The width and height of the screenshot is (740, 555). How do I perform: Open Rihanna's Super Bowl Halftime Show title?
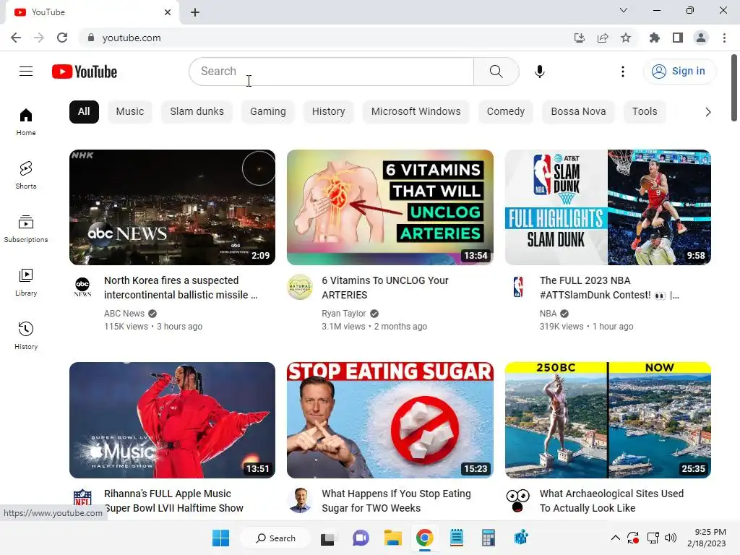click(x=173, y=501)
